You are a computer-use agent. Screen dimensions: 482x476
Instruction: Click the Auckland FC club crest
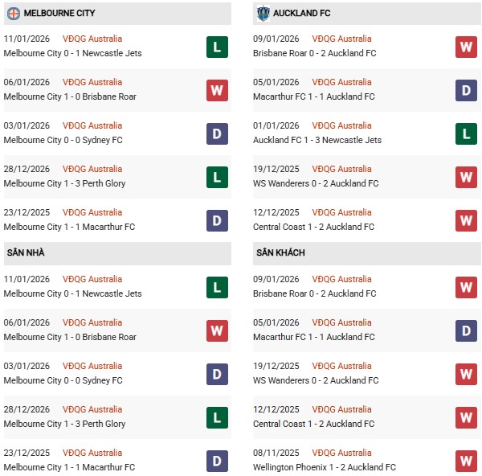point(263,14)
